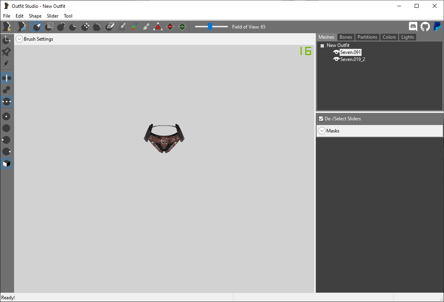Screen dimensions: 444x302
Task: Open the GitHub link icon
Action: (x=425, y=27)
